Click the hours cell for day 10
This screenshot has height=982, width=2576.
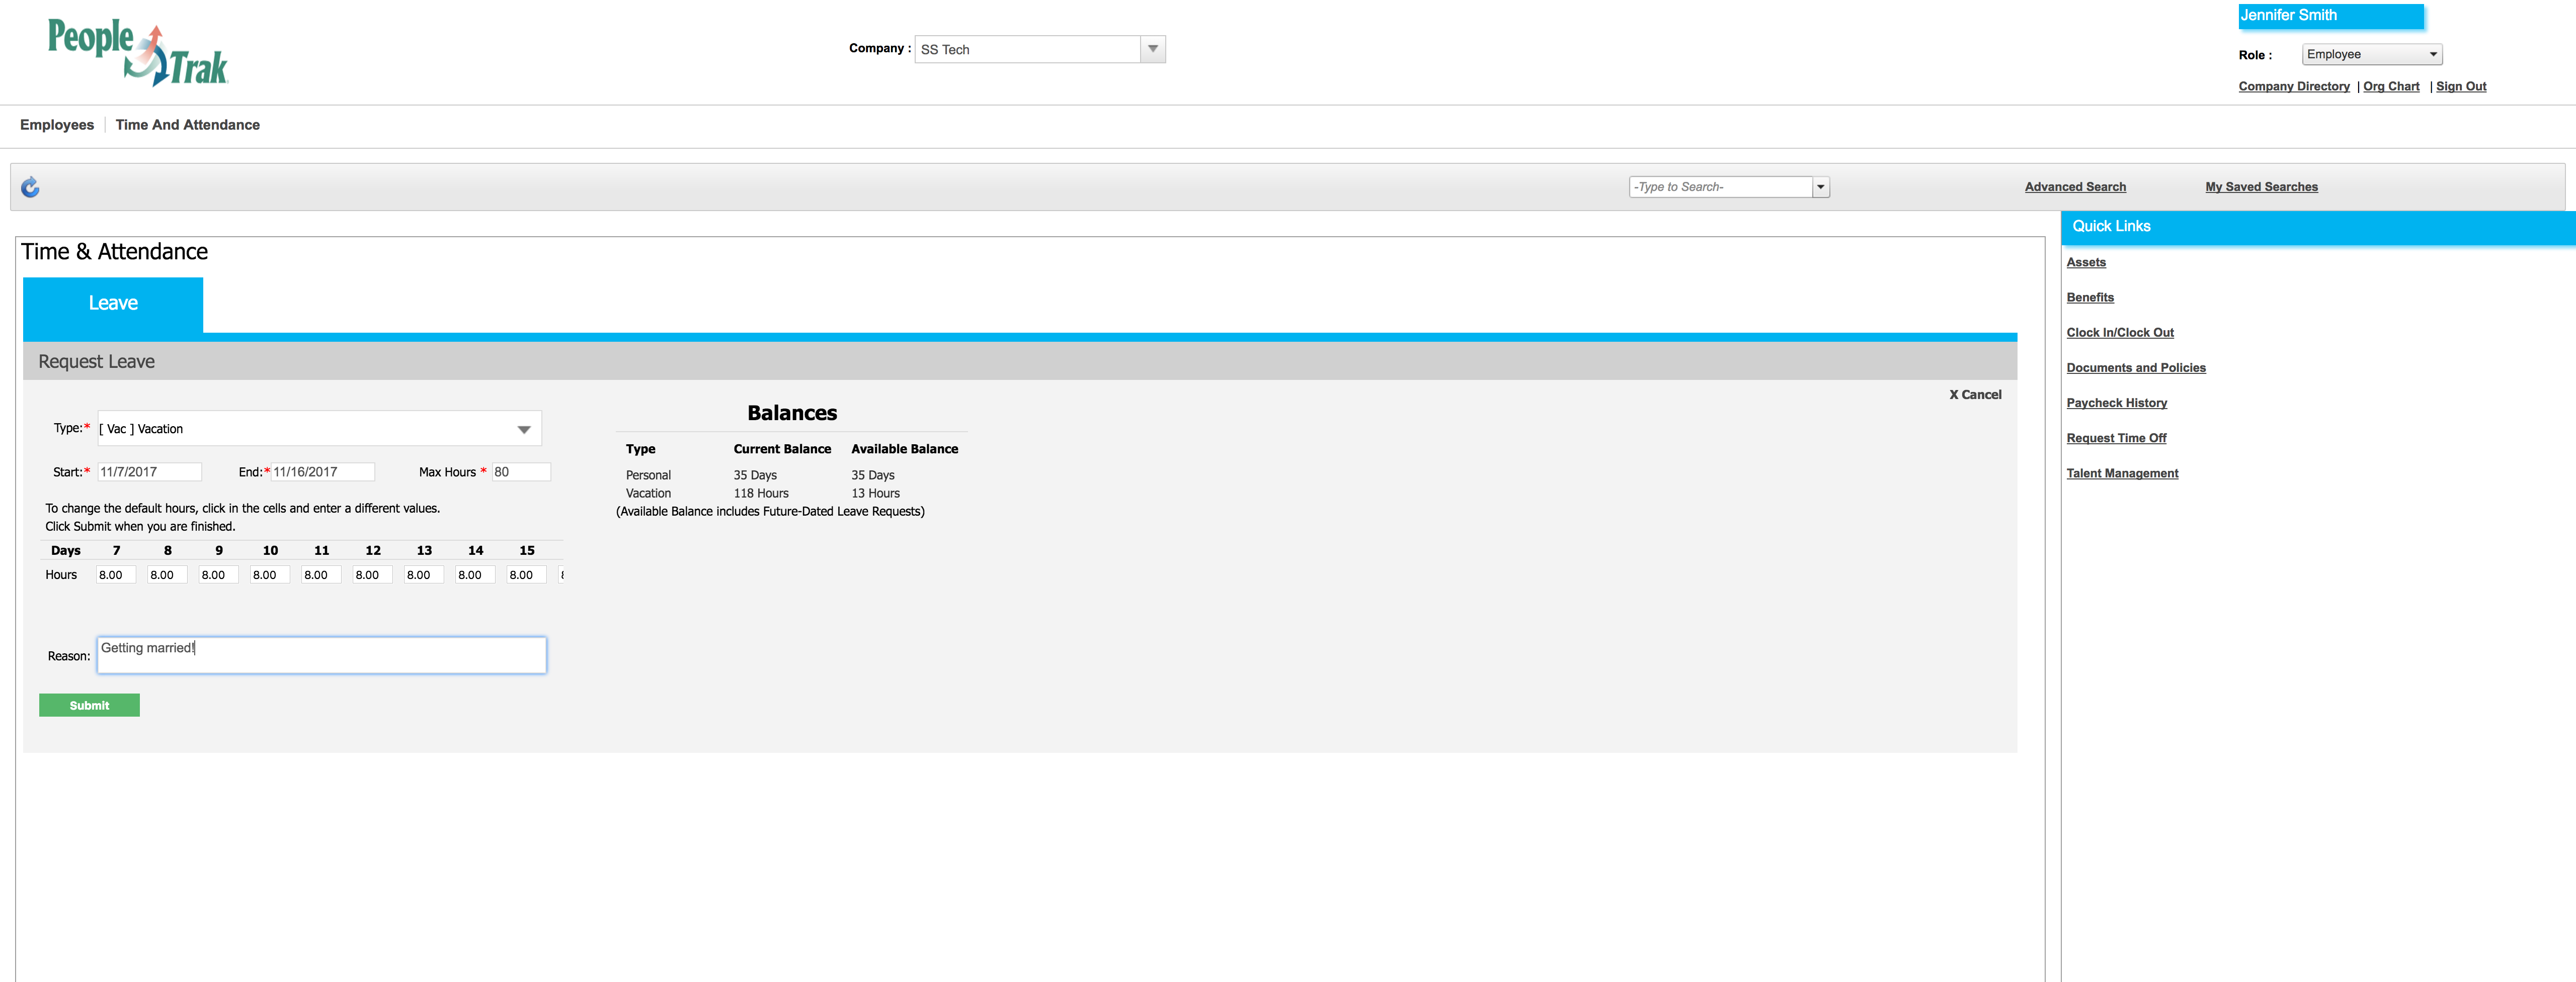click(x=269, y=574)
